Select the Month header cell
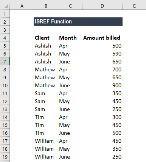 point(70,38)
